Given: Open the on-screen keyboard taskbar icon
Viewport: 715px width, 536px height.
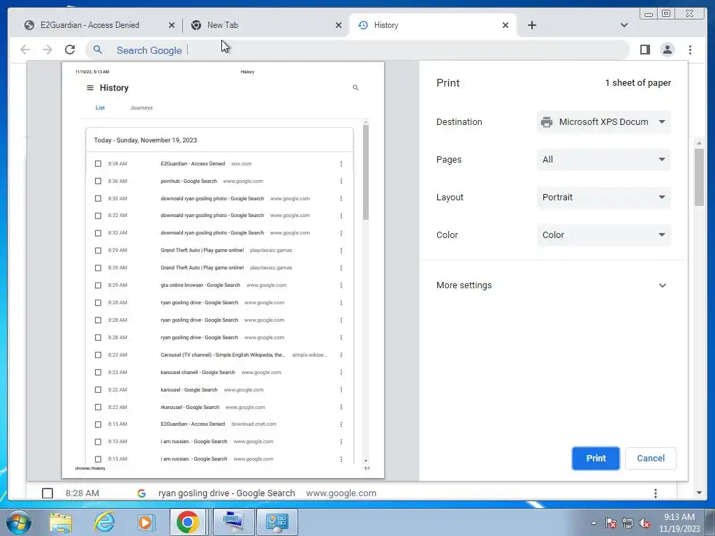Looking at the screenshot, I should point(233,522).
